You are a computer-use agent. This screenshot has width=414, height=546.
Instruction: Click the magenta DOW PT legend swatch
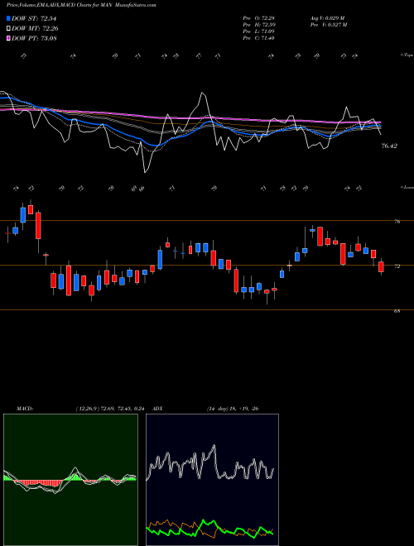click(9, 38)
